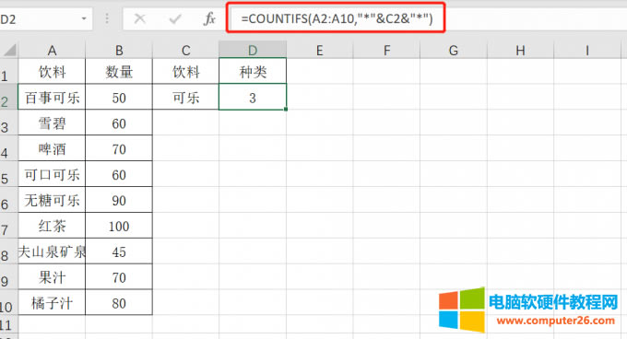Select cell with 橘子汁
The image size is (627, 339).
tap(52, 302)
